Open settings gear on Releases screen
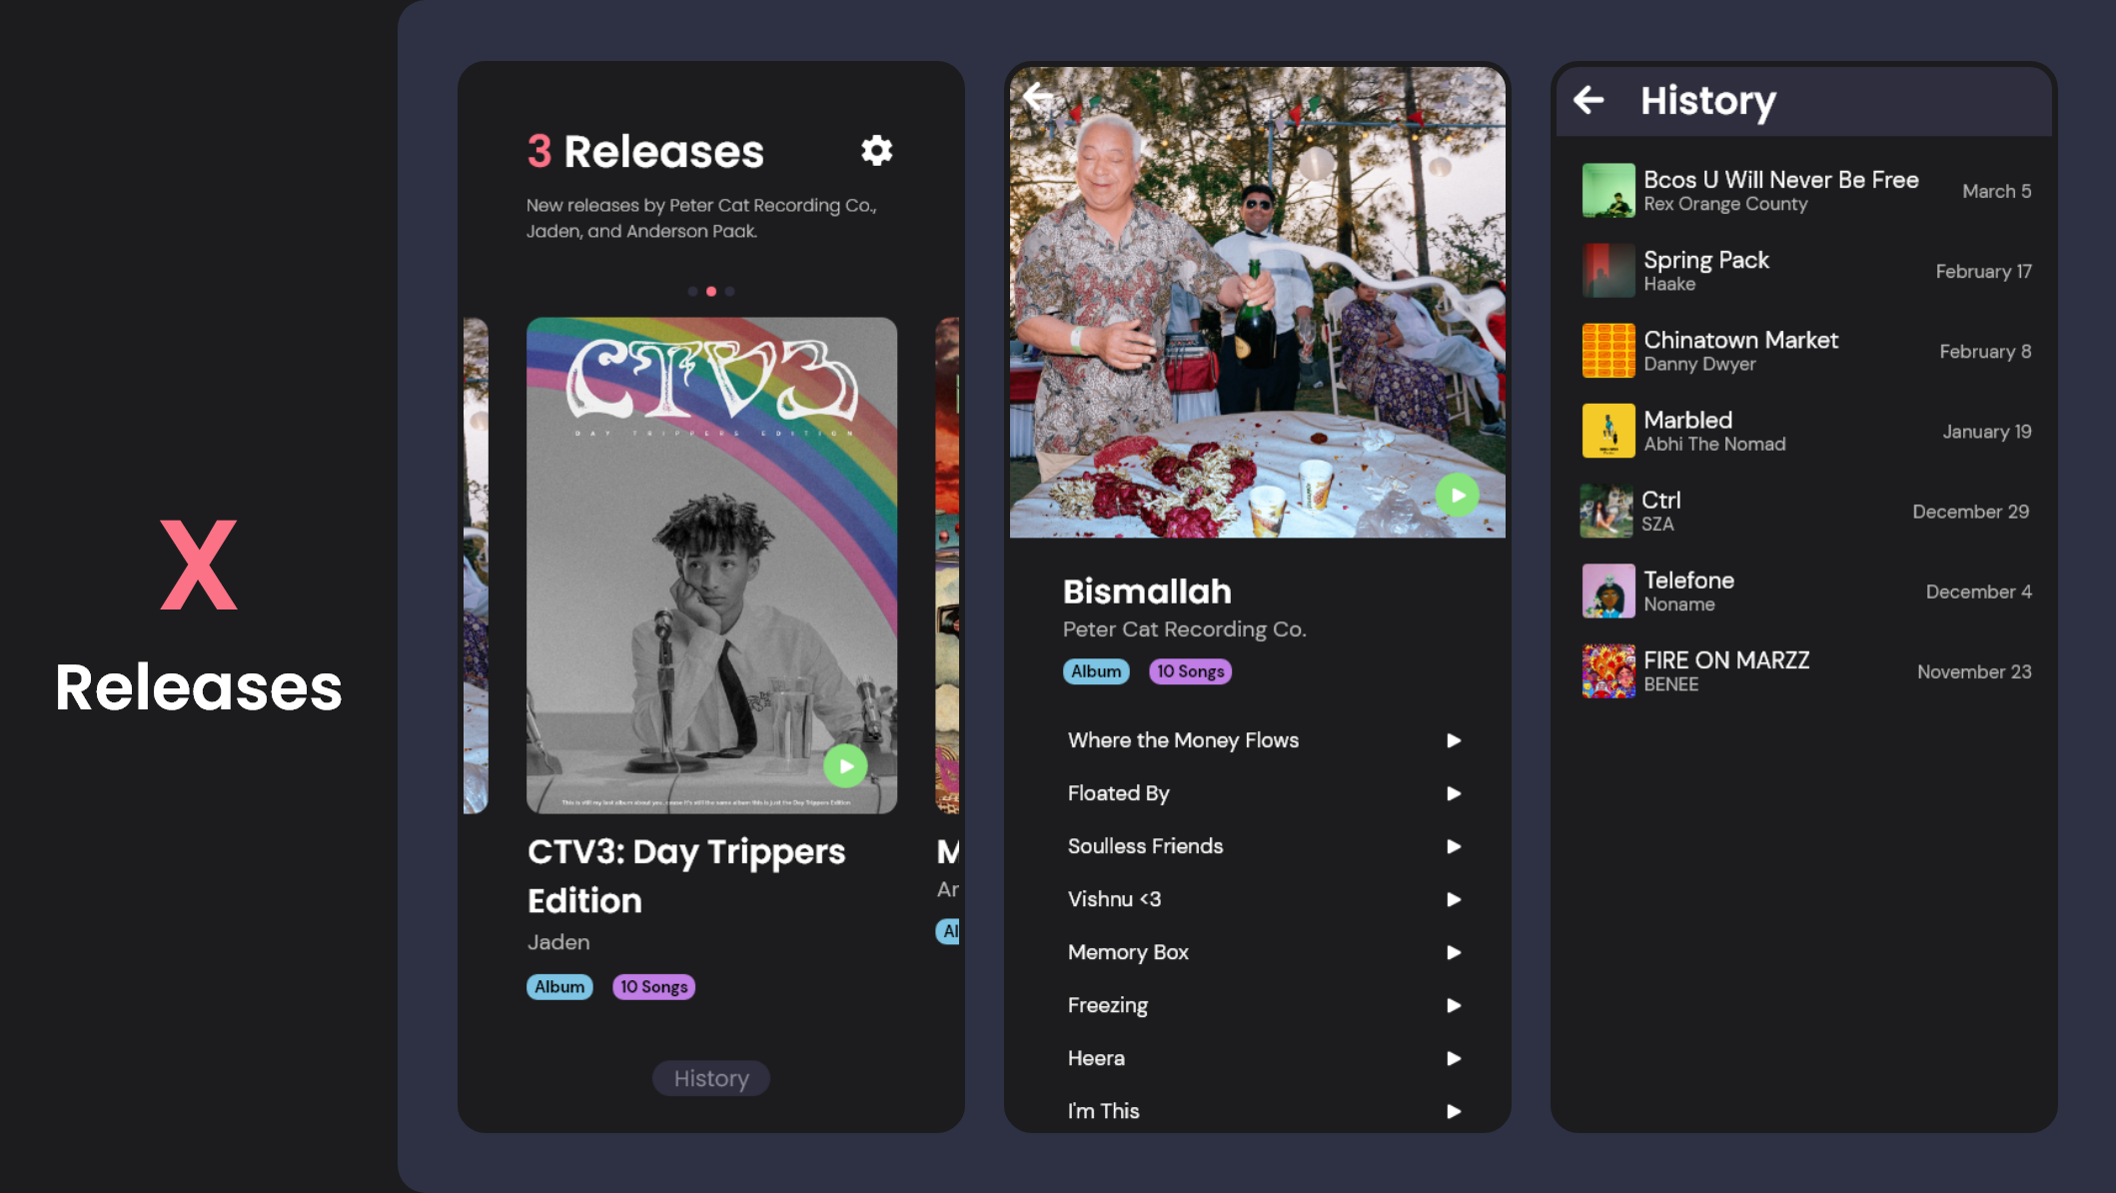 pos(876,151)
